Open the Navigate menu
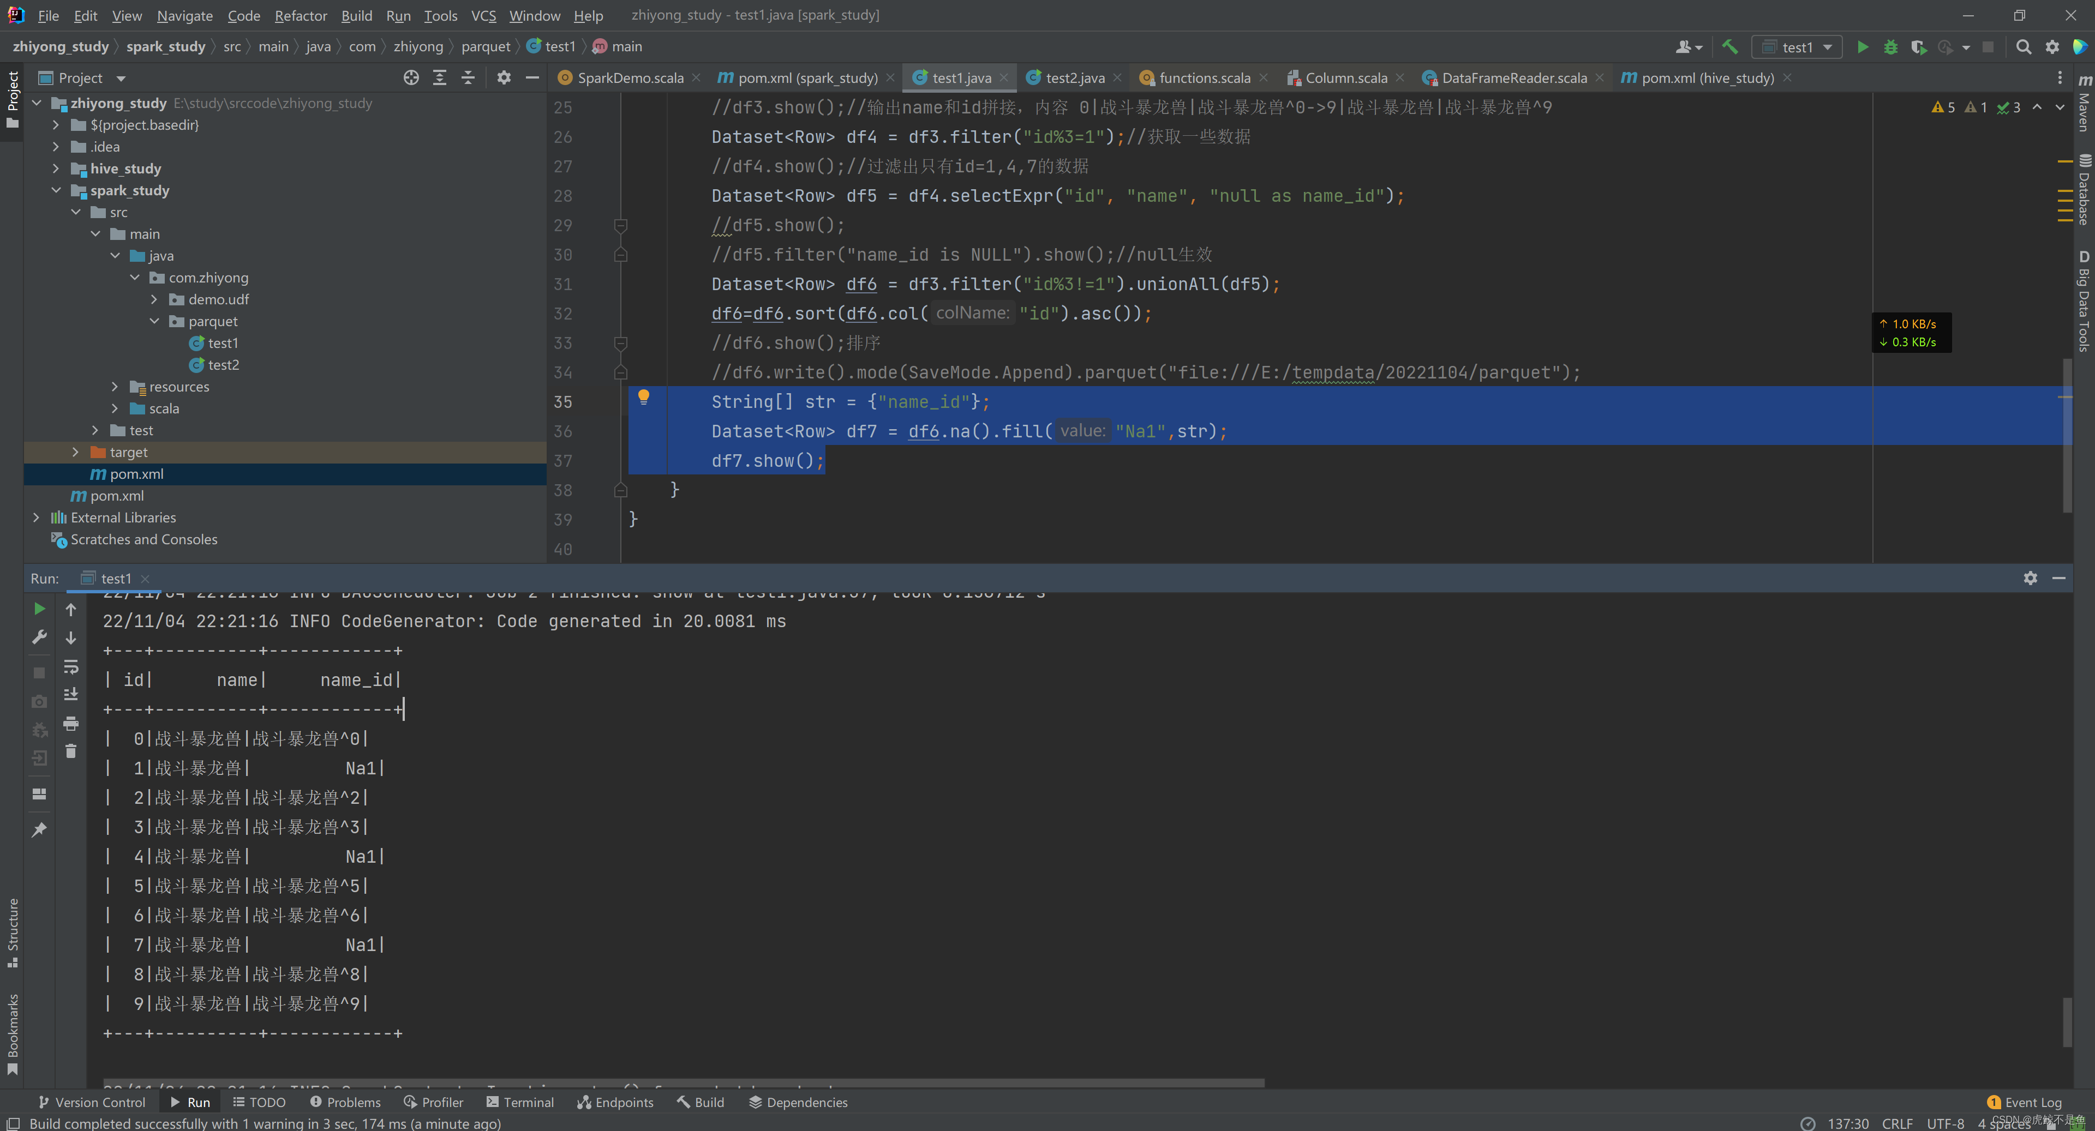The width and height of the screenshot is (2095, 1131). (x=184, y=15)
